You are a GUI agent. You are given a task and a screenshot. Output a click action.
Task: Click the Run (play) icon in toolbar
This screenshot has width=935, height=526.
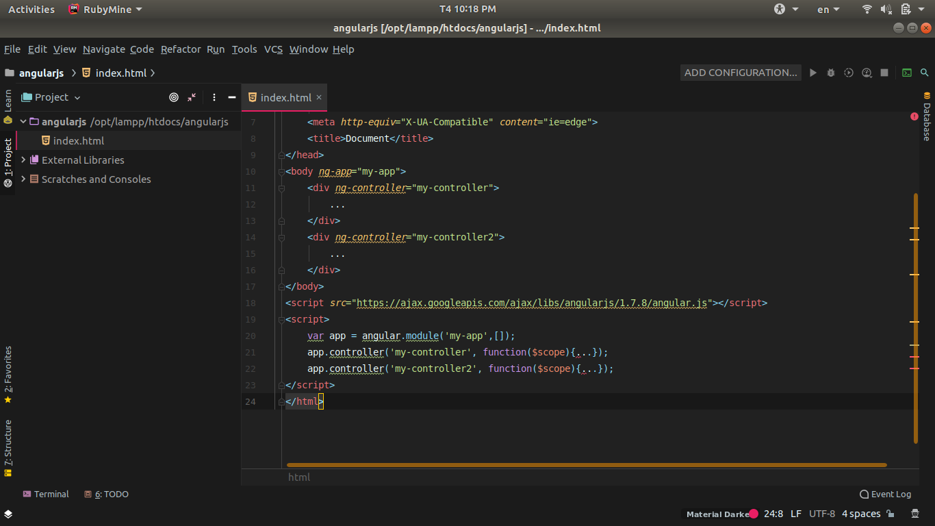point(813,73)
